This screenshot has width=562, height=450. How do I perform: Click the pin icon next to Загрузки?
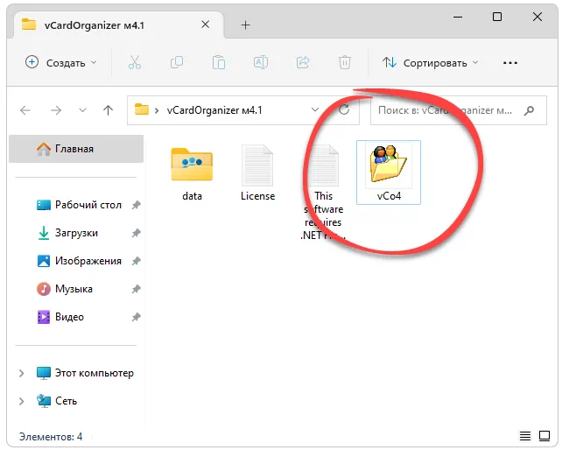point(136,233)
